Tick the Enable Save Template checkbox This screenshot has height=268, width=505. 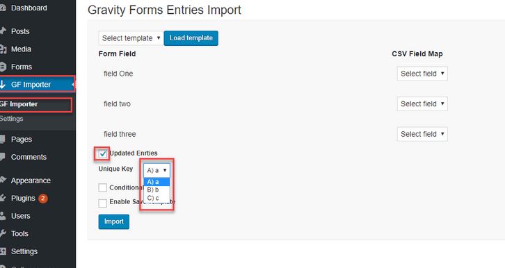pyautogui.click(x=103, y=203)
